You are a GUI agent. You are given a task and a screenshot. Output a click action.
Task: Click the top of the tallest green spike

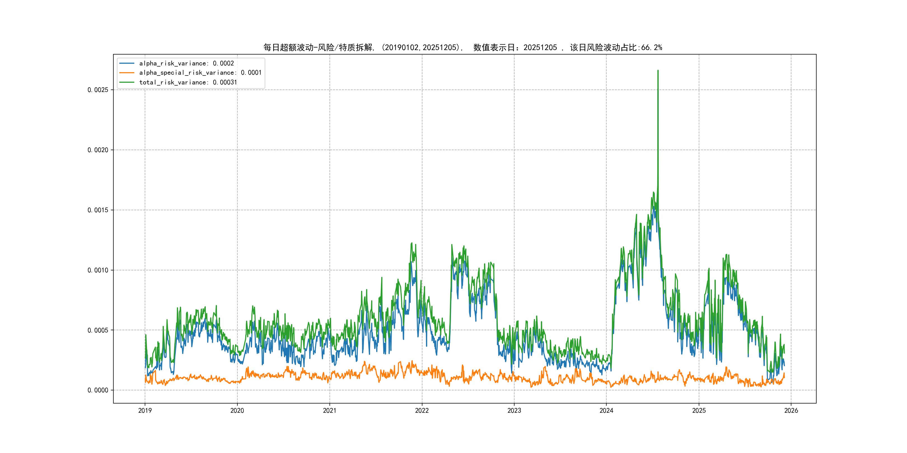point(658,71)
